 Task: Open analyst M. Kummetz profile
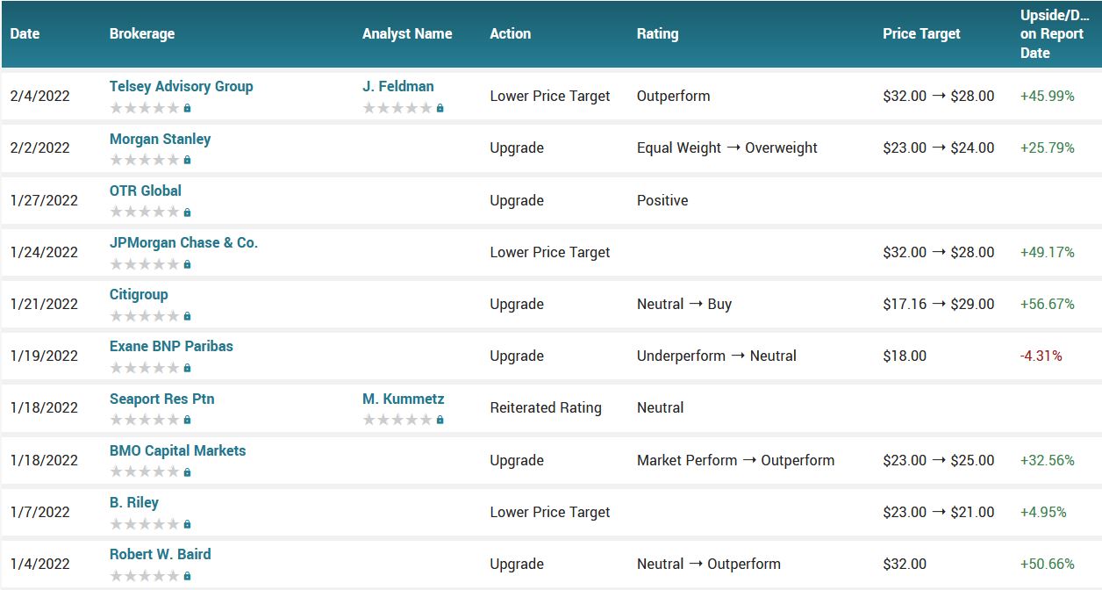tap(403, 399)
